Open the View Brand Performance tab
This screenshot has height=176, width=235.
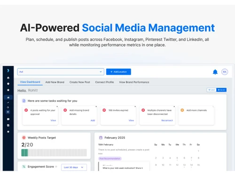pos(134,82)
